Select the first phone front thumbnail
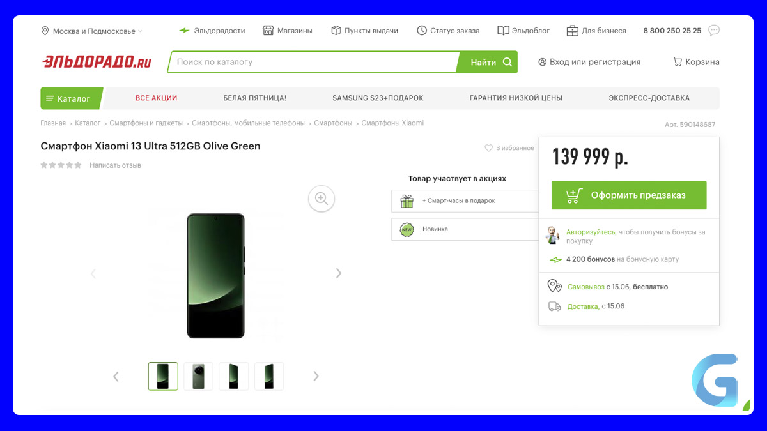Image resolution: width=767 pixels, height=431 pixels. click(x=163, y=376)
